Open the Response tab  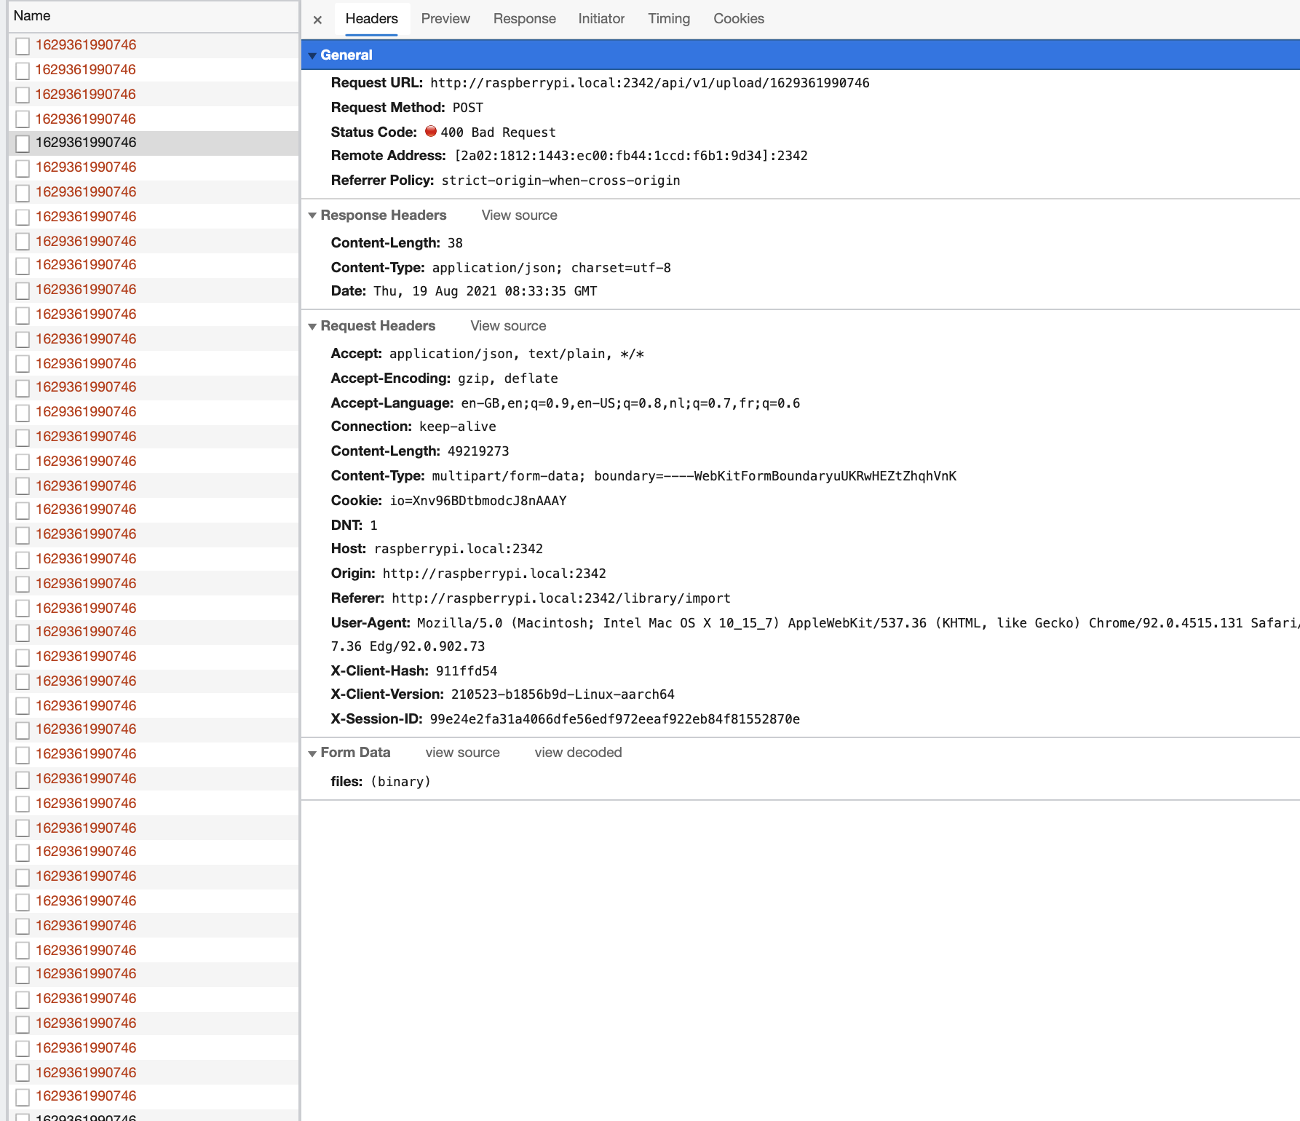524,19
